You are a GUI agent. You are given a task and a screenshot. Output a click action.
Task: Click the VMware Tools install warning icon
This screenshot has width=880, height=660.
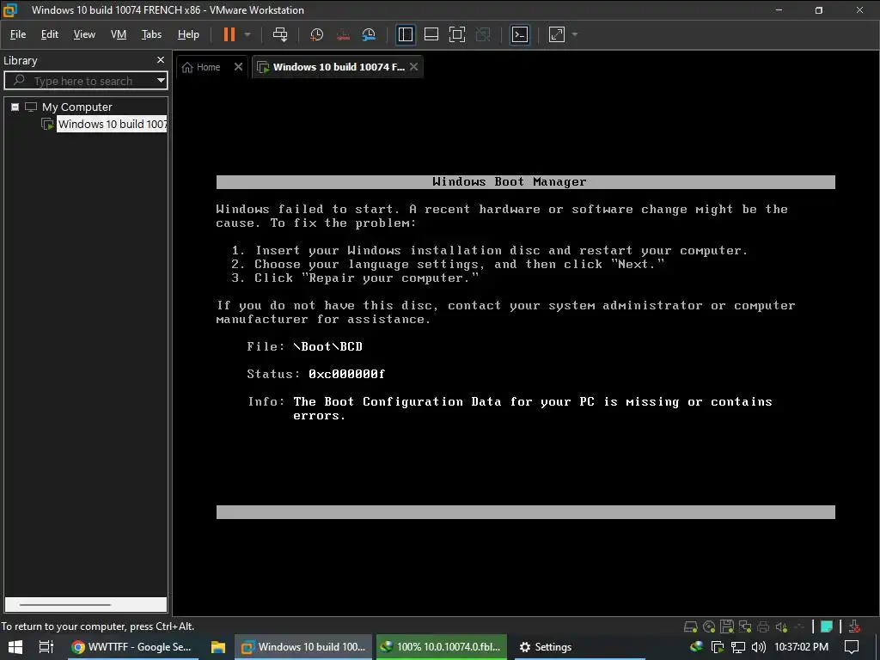854,626
